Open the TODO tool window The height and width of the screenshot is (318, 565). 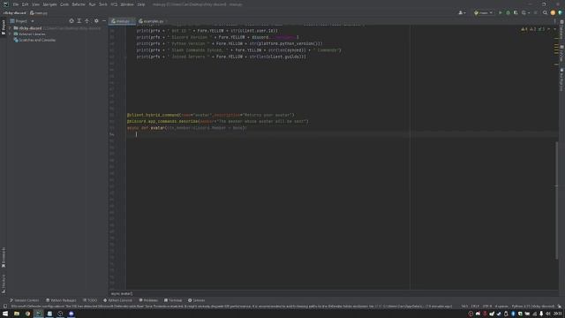(x=90, y=300)
